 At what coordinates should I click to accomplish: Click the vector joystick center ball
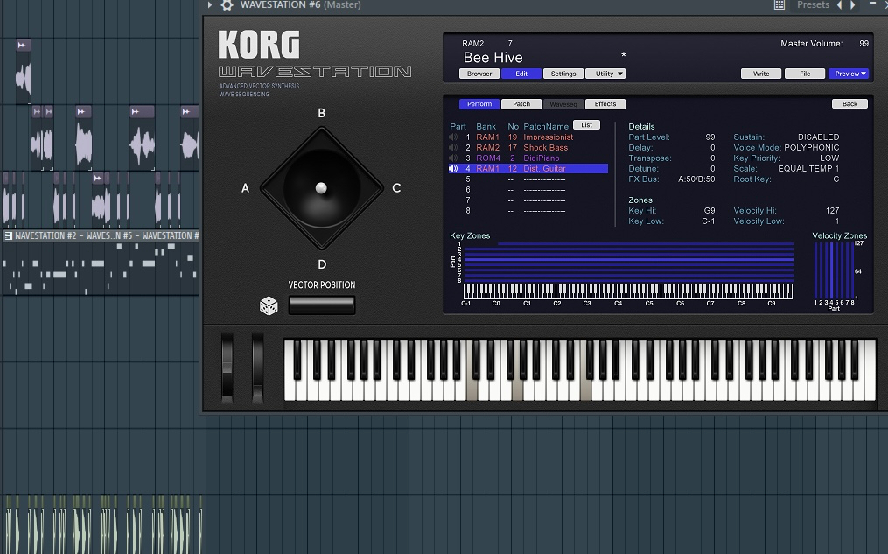pos(321,187)
